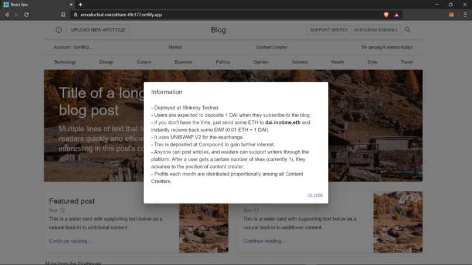Click the Information dialog heading
472x265 pixels.
tap(167, 92)
